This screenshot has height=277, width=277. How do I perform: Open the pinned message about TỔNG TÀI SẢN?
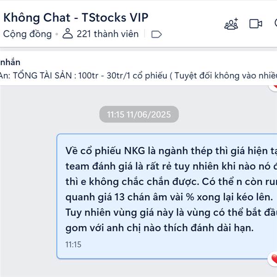click(x=138, y=76)
